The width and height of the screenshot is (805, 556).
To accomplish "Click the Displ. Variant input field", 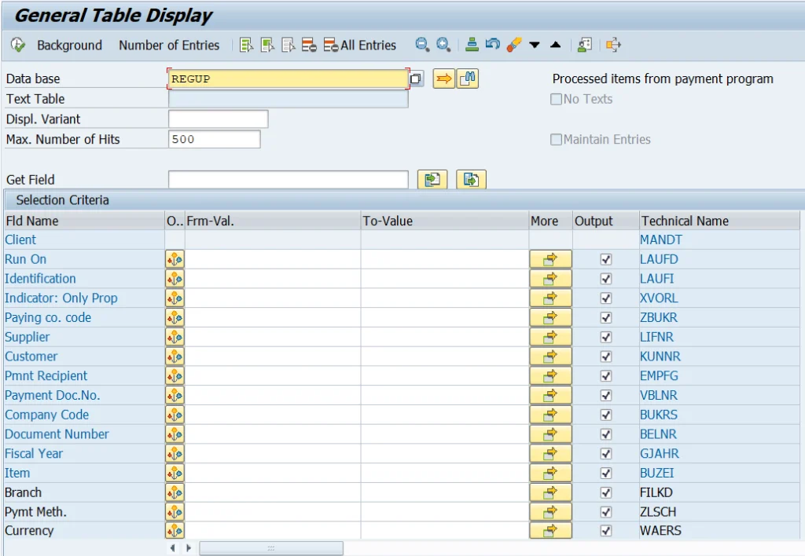I will click(x=219, y=119).
